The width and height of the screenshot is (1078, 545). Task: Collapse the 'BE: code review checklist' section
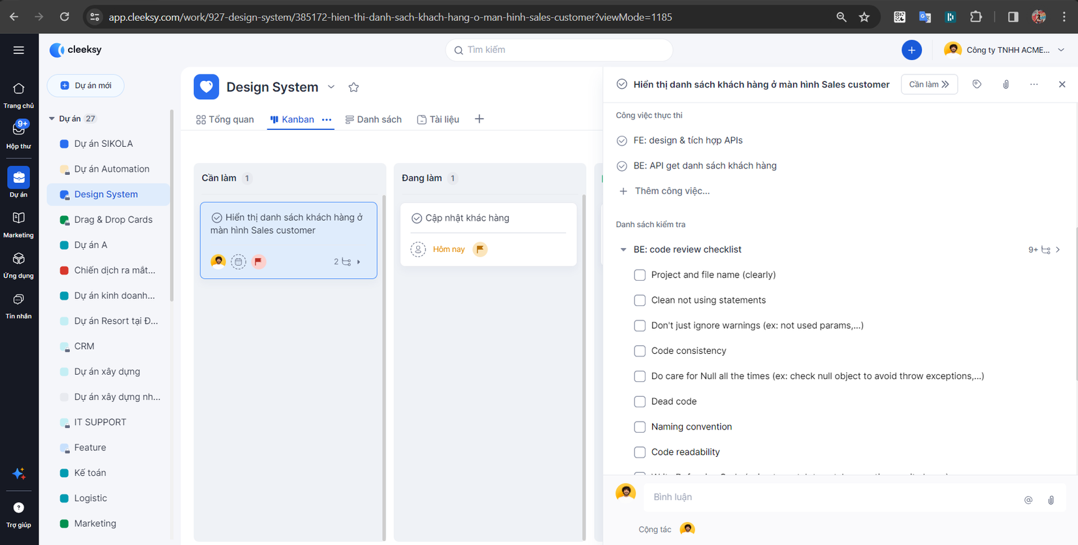tap(623, 250)
